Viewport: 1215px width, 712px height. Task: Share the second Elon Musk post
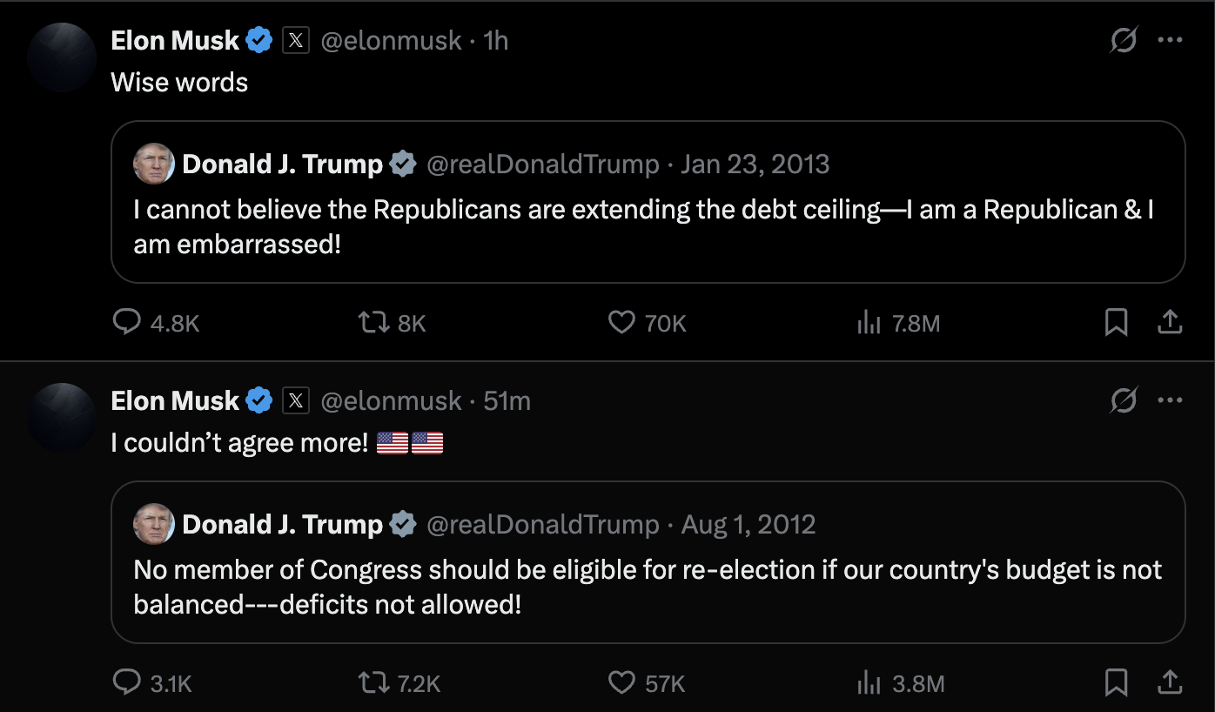(x=1170, y=683)
